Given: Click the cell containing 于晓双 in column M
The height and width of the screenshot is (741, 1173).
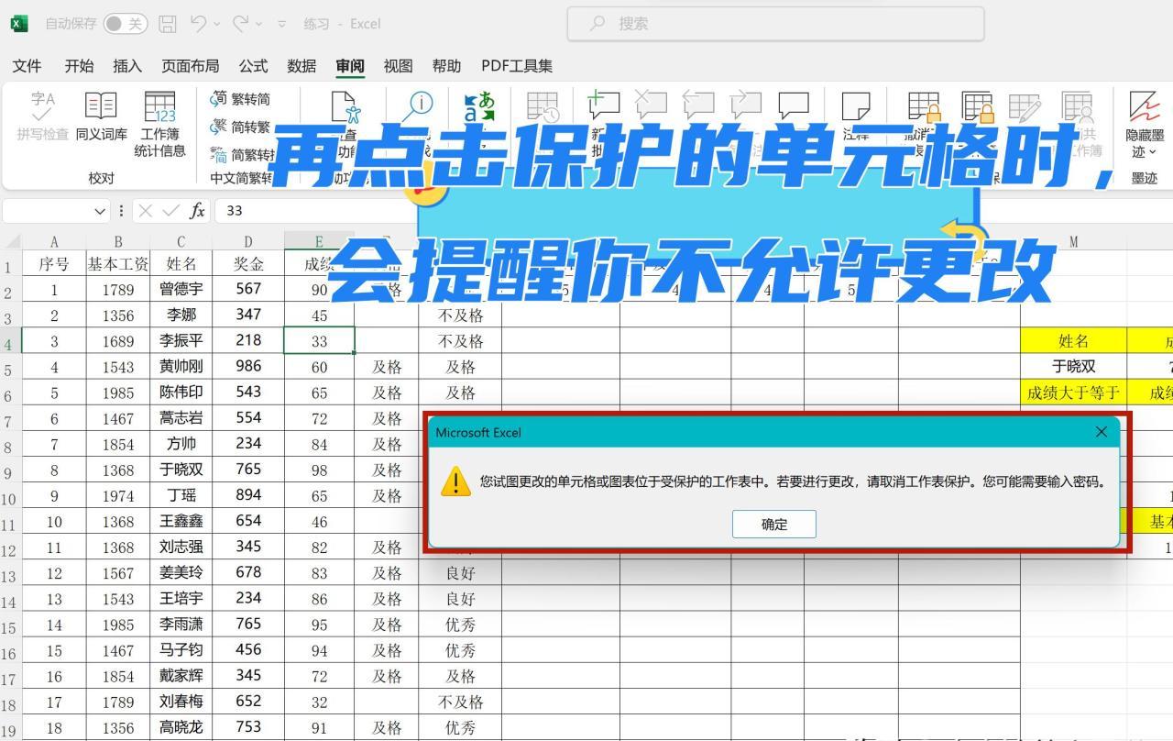Looking at the screenshot, I should pyautogui.click(x=1073, y=366).
